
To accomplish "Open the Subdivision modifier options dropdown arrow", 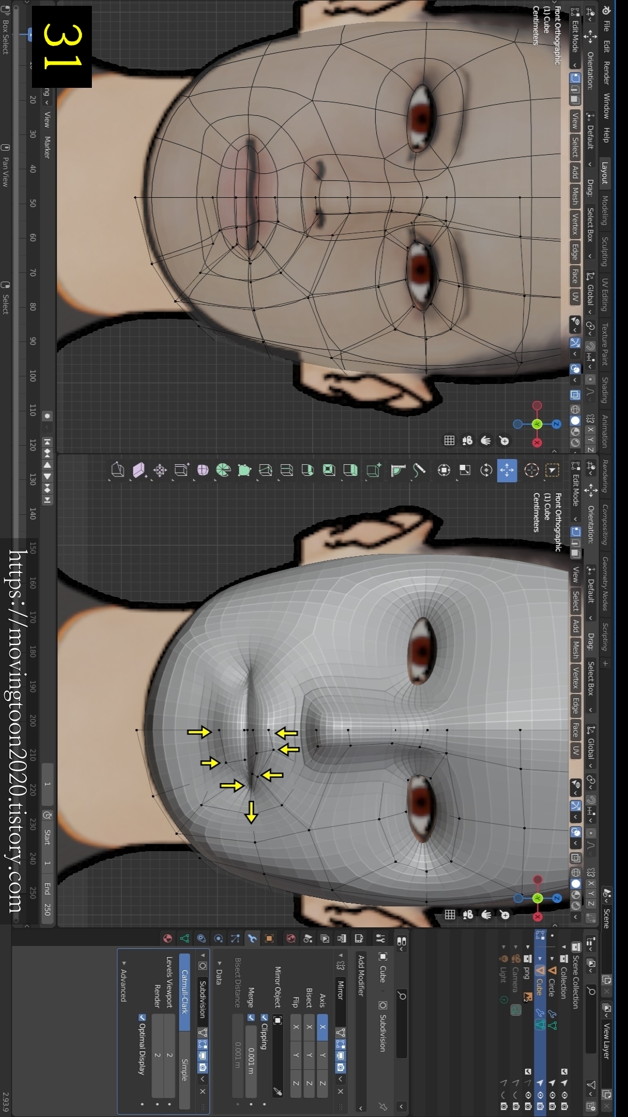I will pos(202,1079).
